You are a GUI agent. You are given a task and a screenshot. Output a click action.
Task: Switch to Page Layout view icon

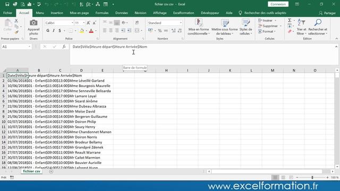point(283,178)
